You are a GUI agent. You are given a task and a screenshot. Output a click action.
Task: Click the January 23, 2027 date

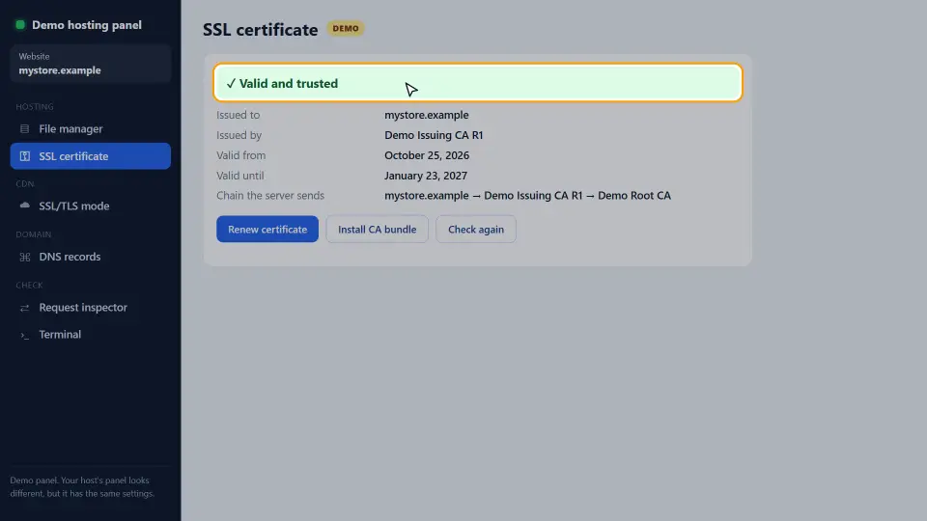point(426,176)
